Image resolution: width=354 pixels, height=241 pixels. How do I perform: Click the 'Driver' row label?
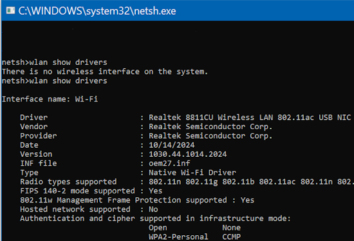click(34, 118)
